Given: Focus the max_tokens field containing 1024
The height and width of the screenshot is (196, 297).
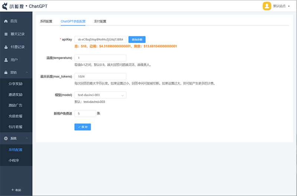Looking at the screenshot, I should pyautogui.click(x=100, y=76).
